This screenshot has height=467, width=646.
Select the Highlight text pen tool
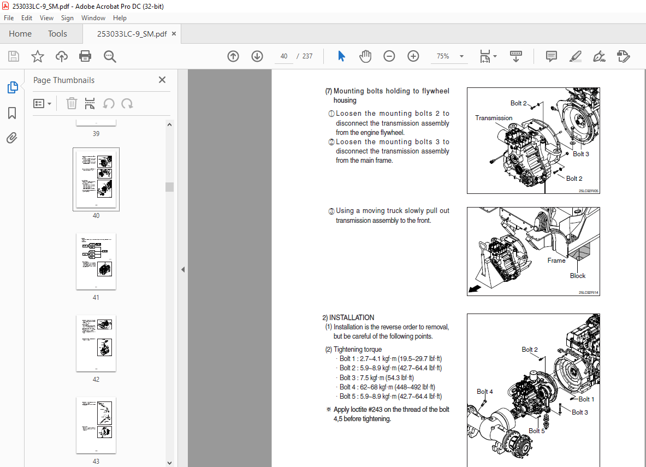575,56
